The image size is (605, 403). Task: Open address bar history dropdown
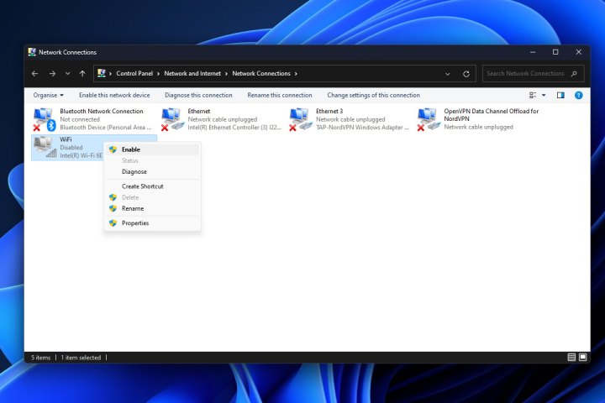click(x=448, y=74)
